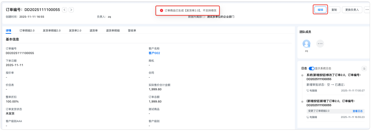Toggle the 显示系统日志 switch
Image resolution: width=371 pixels, height=131 pixels.
click(312, 68)
